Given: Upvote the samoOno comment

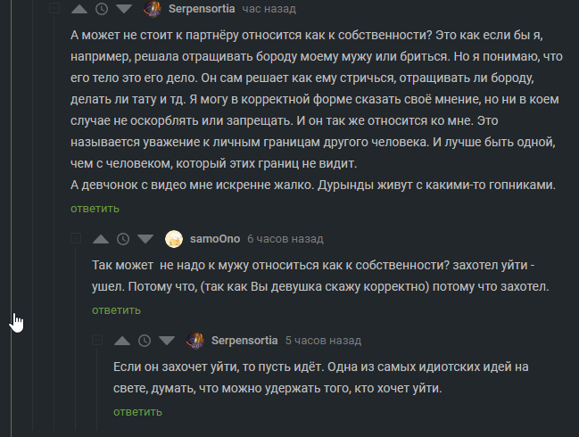Looking at the screenshot, I should pyautogui.click(x=101, y=239).
